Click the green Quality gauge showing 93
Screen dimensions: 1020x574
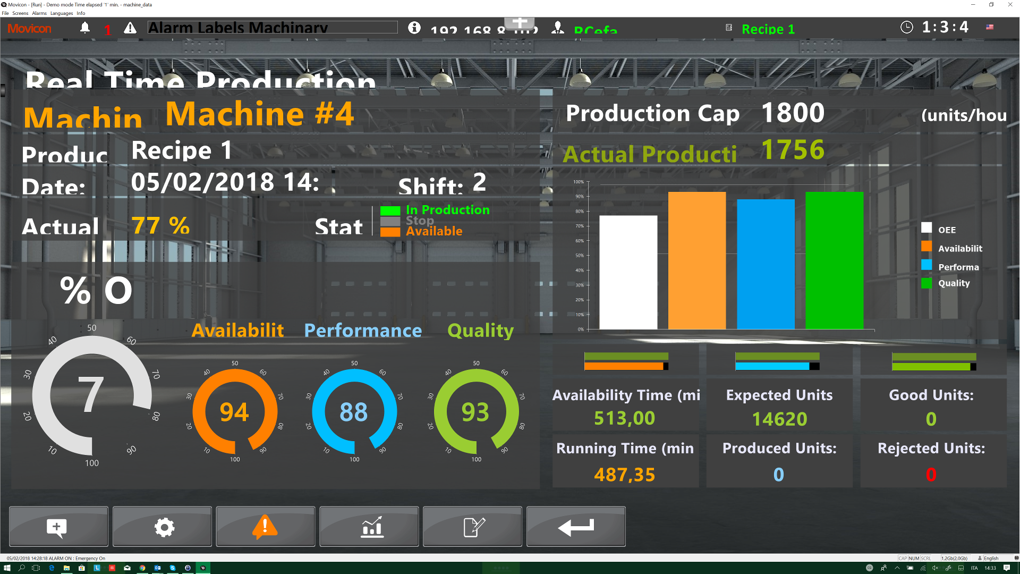tap(477, 411)
